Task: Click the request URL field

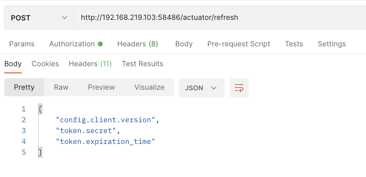Action: point(220,18)
